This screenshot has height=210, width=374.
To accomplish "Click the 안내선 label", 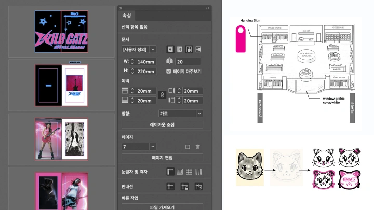I will [x=127, y=187].
